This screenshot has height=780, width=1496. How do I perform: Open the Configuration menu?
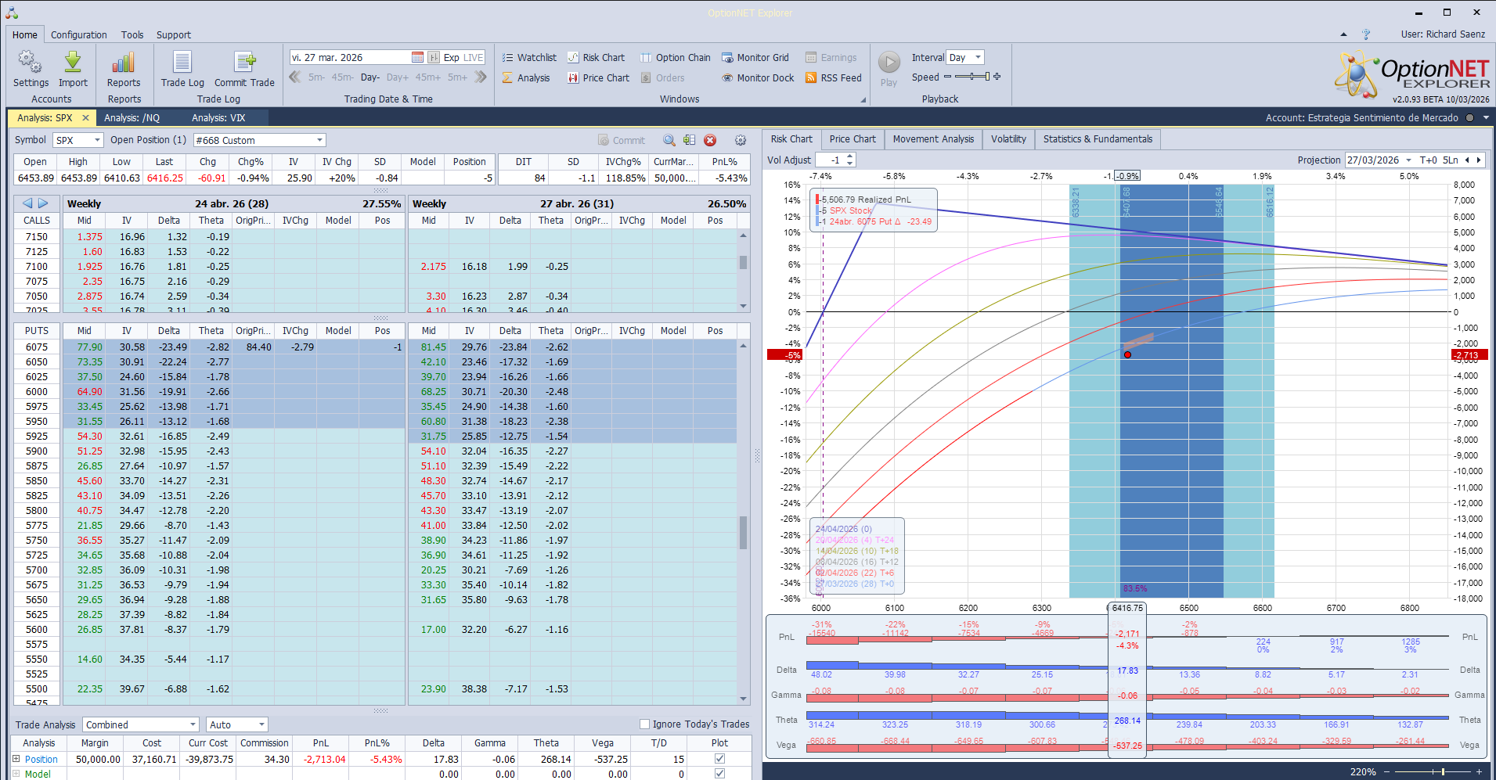(x=79, y=35)
